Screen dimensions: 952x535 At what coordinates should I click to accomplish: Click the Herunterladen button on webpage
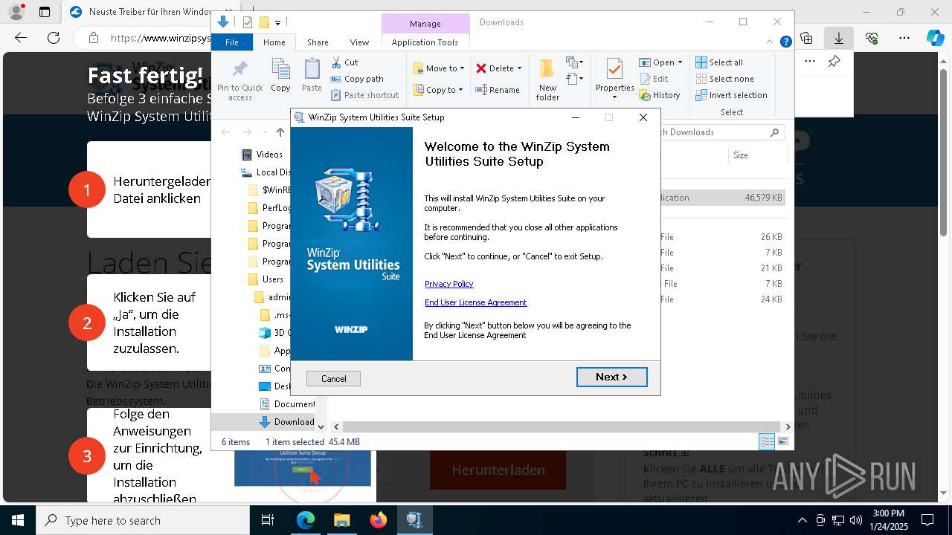point(498,470)
